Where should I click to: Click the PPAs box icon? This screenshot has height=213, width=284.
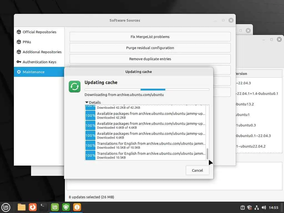[19, 42]
